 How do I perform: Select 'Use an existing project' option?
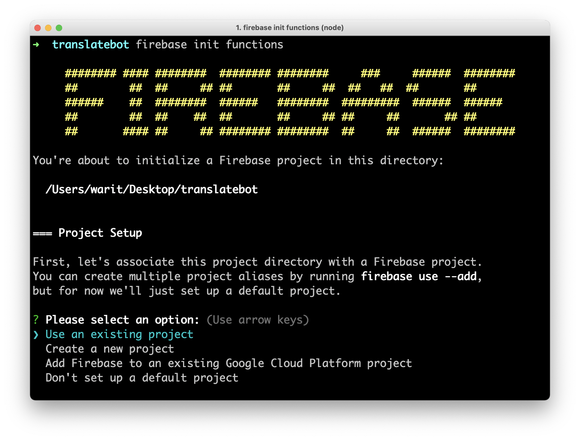119,334
